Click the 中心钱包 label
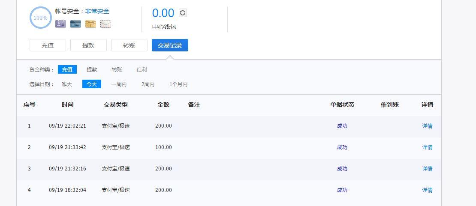Viewport: 476px width, 206px height. (x=164, y=27)
